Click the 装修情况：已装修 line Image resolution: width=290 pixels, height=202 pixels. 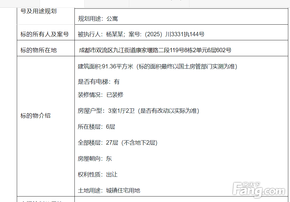(101, 95)
